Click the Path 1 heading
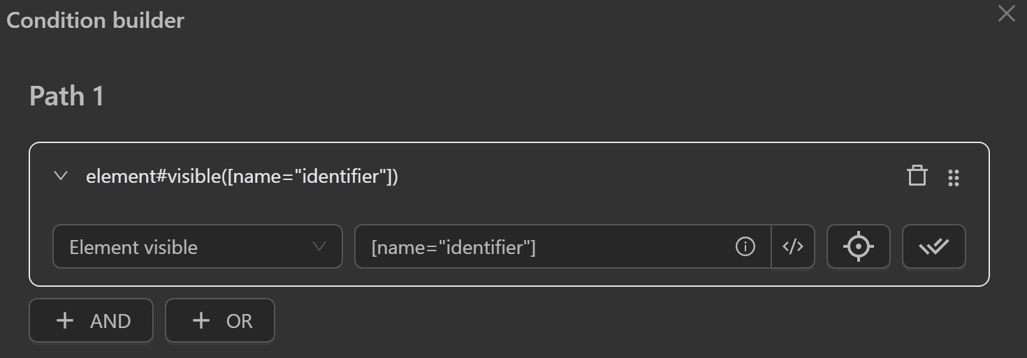The height and width of the screenshot is (358, 1027). (66, 96)
